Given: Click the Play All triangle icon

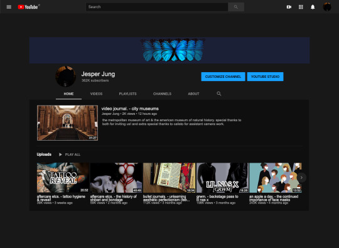Looking at the screenshot, I should click(x=60, y=154).
